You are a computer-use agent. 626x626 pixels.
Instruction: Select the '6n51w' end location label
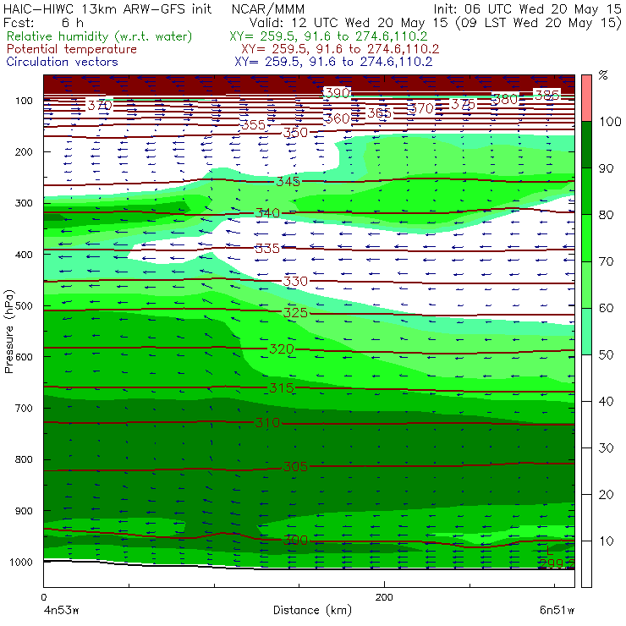click(557, 611)
